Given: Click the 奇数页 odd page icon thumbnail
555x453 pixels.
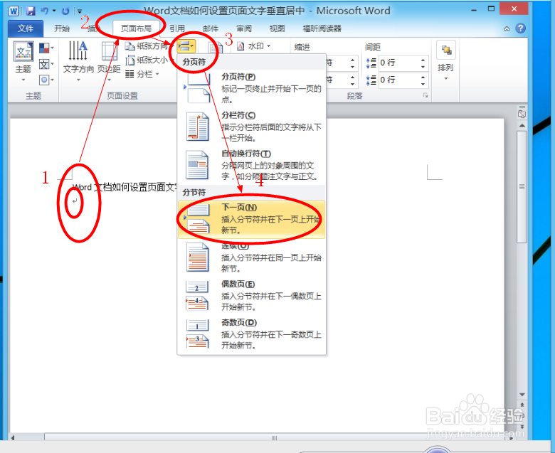Looking at the screenshot, I should (x=198, y=334).
